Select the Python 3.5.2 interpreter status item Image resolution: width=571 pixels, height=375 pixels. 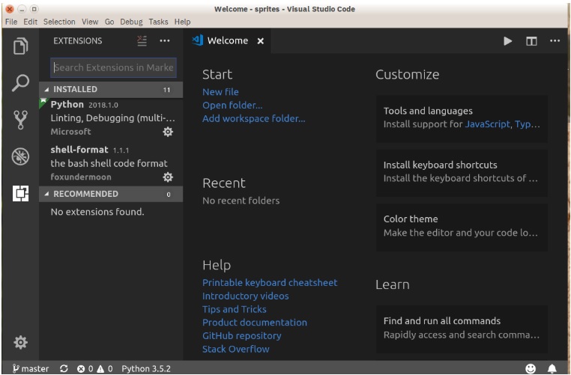click(146, 368)
